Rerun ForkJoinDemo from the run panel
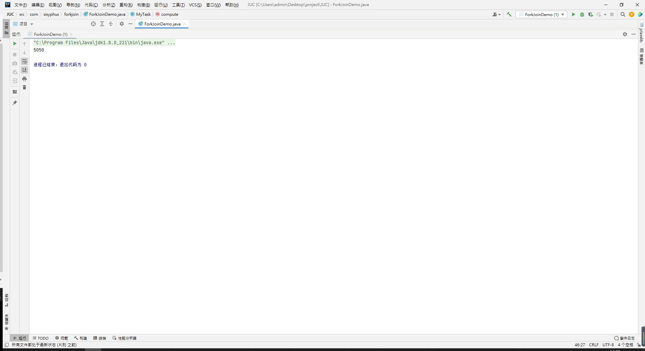Viewport: 645px width, 351px height. (15, 44)
